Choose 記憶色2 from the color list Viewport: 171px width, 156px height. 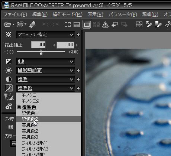pos(49,119)
